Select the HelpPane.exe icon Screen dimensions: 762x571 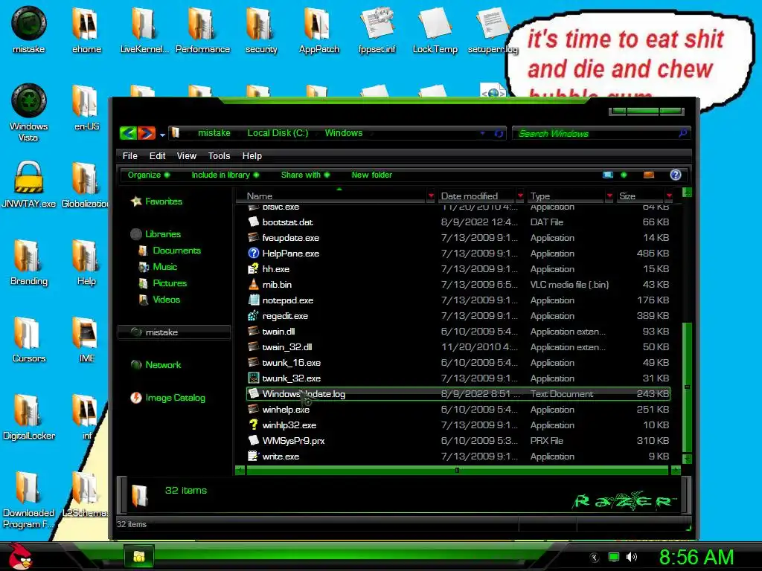click(253, 253)
